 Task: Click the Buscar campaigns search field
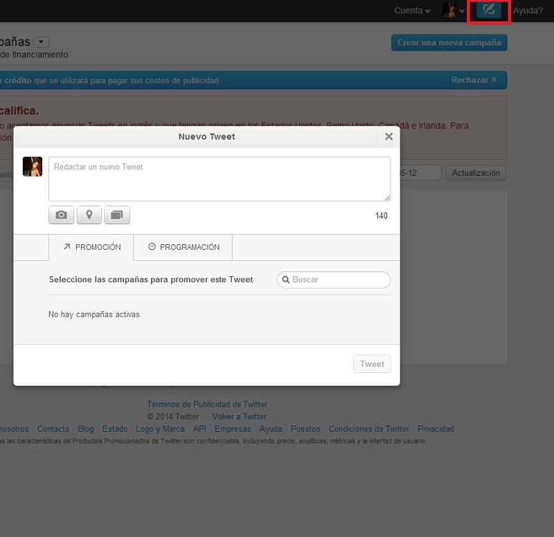tap(338, 280)
